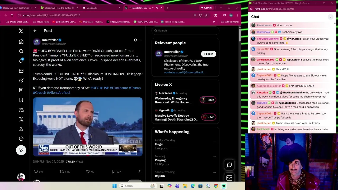This screenshot has width=338, height=190.
Task: Open Profile person icon in X sidebar
Action: click(21, 129)
